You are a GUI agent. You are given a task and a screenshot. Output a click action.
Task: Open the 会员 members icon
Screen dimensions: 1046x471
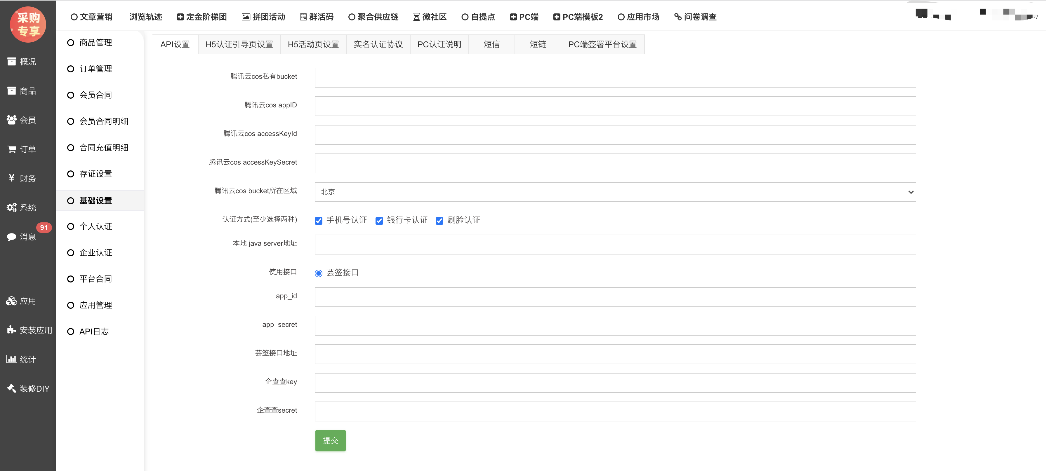12,120
